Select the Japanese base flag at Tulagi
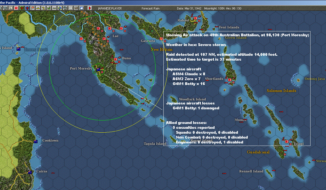This screenshot has height=190, width=326. point(287,142)
